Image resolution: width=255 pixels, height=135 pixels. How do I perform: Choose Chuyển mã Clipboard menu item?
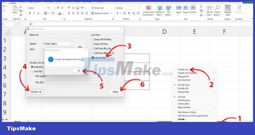coord(188,73)
